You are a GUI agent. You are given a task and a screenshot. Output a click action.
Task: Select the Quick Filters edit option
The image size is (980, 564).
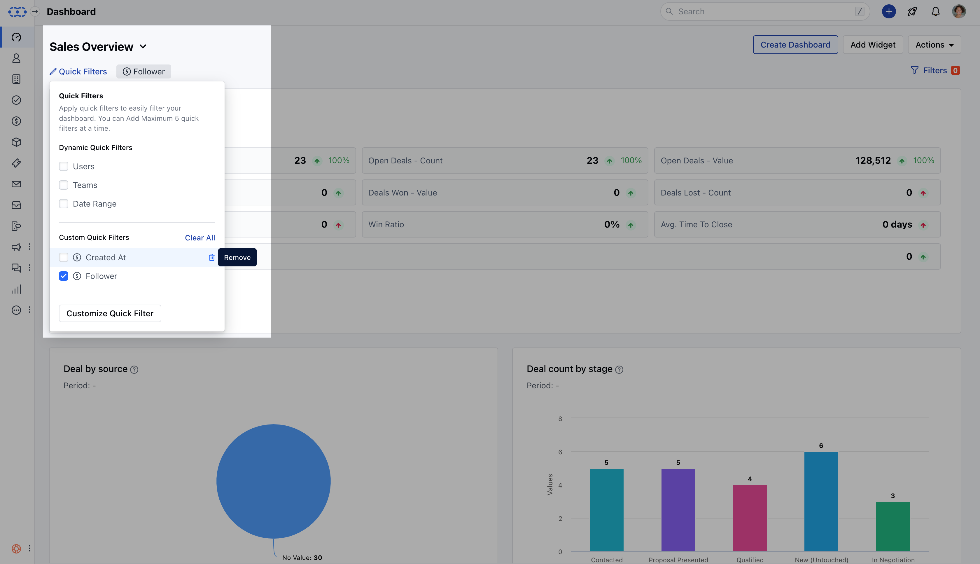[x=78, y=71]
